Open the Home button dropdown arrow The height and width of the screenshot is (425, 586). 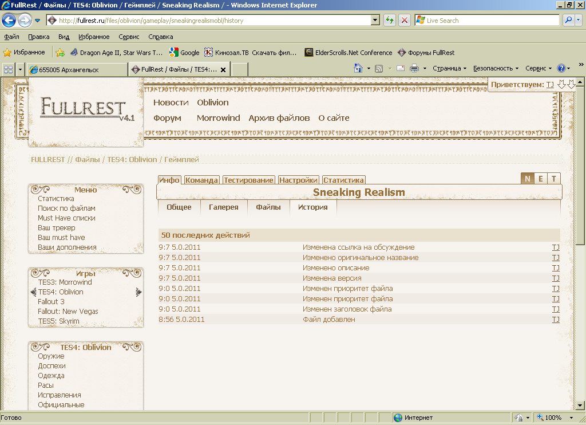click(x=369, y=69)
